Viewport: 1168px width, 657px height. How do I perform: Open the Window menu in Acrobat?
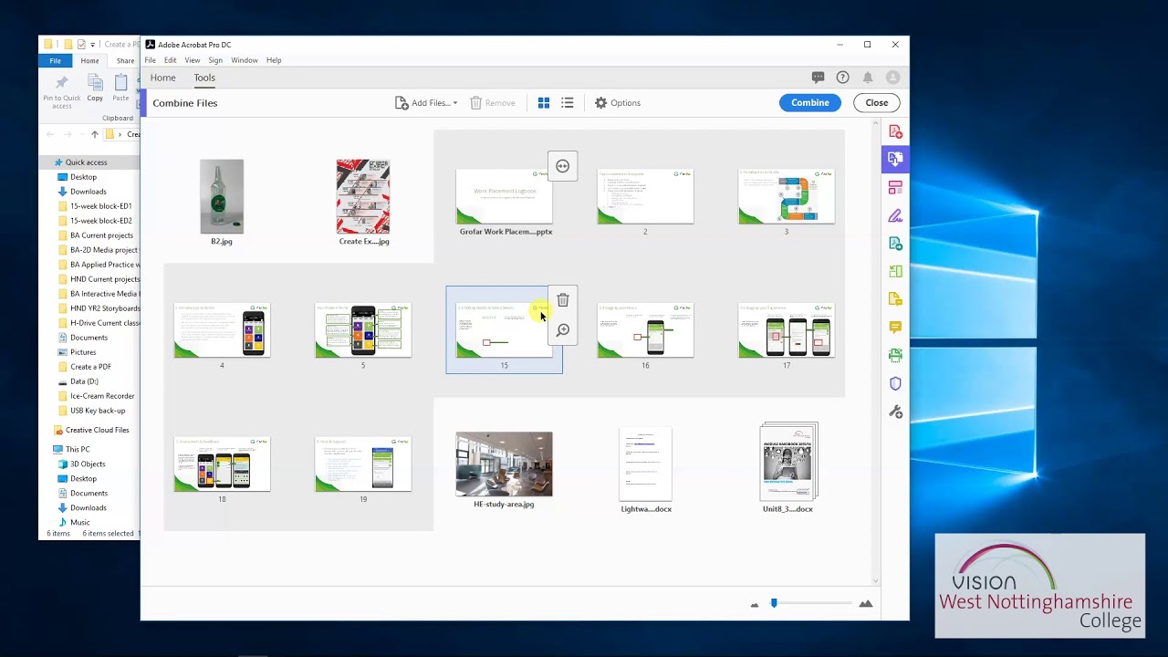point(245,60)
